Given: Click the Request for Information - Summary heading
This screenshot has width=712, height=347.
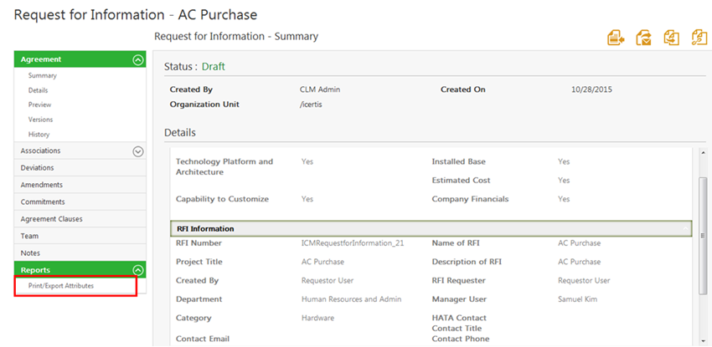Looking at the screenshot, I should 236,36.
